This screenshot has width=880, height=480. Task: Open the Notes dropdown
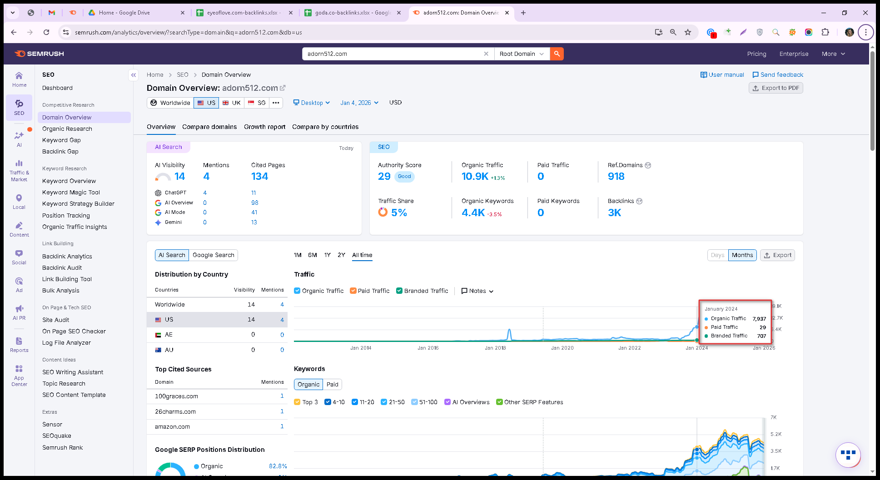(x=477, y=291)
